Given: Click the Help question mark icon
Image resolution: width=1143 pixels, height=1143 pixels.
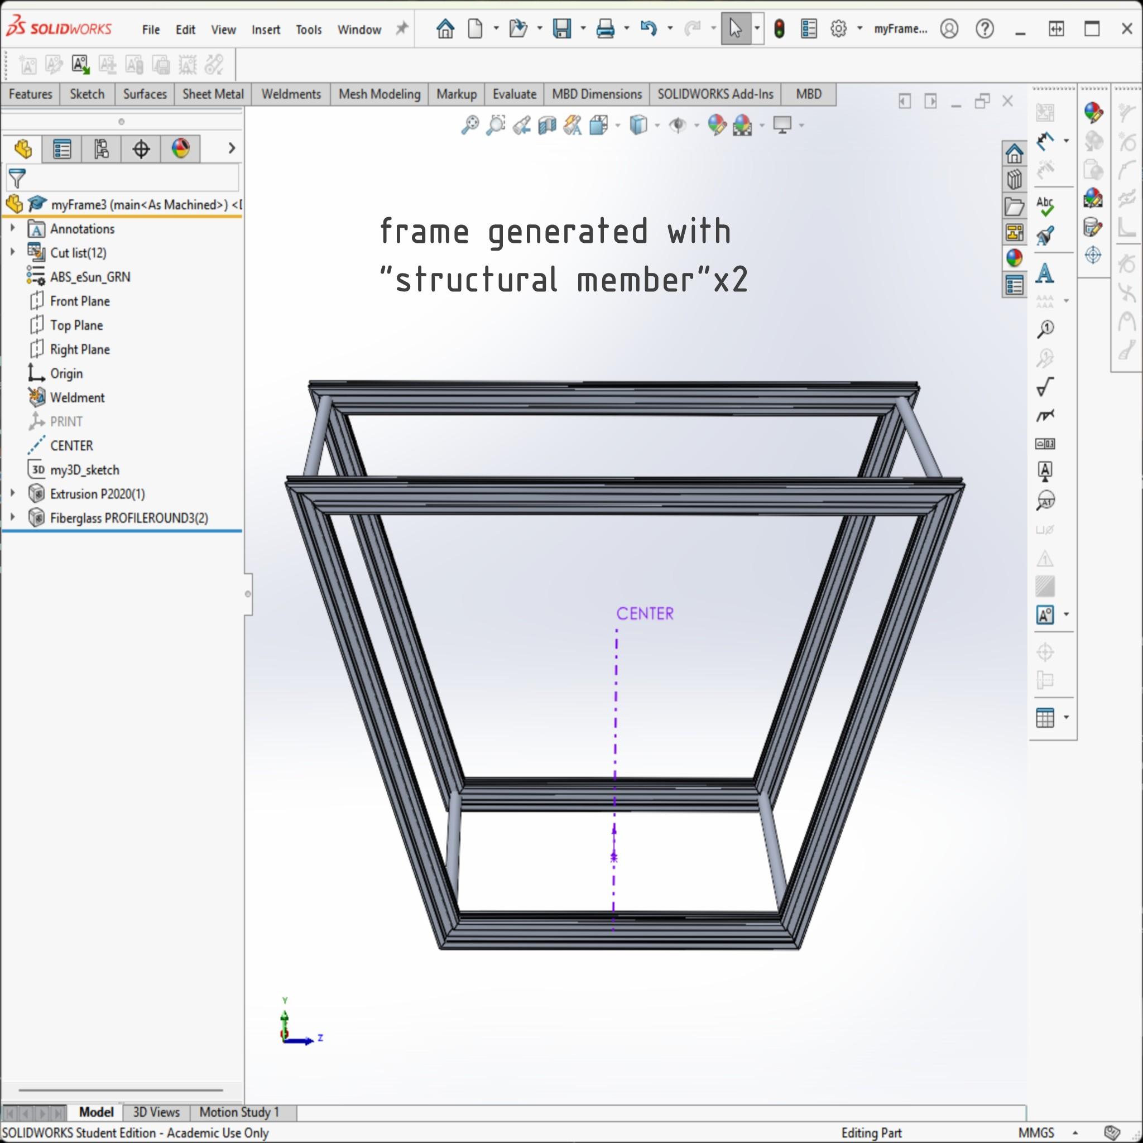Looking at the screenshot, I should (984, 28).
